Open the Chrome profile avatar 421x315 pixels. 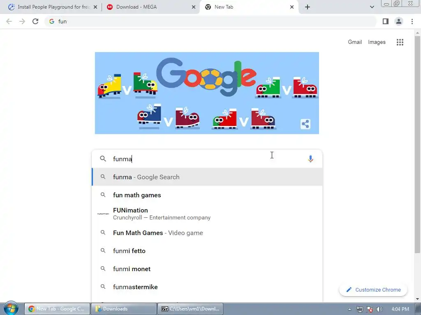pos(399,21)
